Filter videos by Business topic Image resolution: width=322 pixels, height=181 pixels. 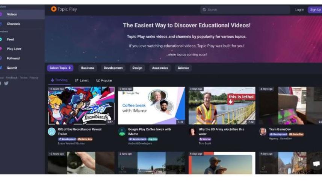point(88,68)
